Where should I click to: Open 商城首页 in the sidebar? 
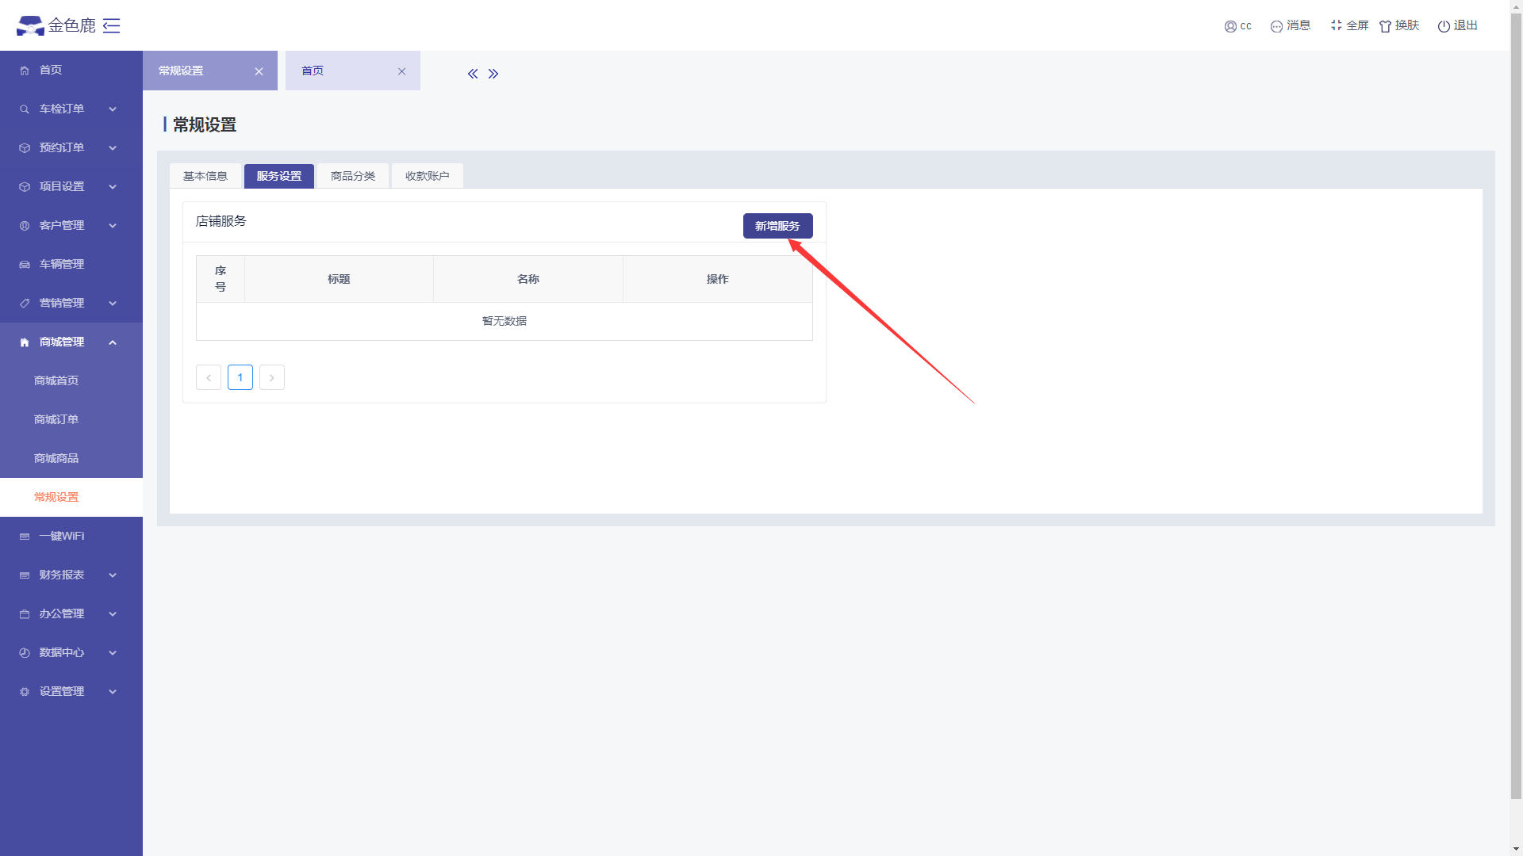click(x=71, y=381)
